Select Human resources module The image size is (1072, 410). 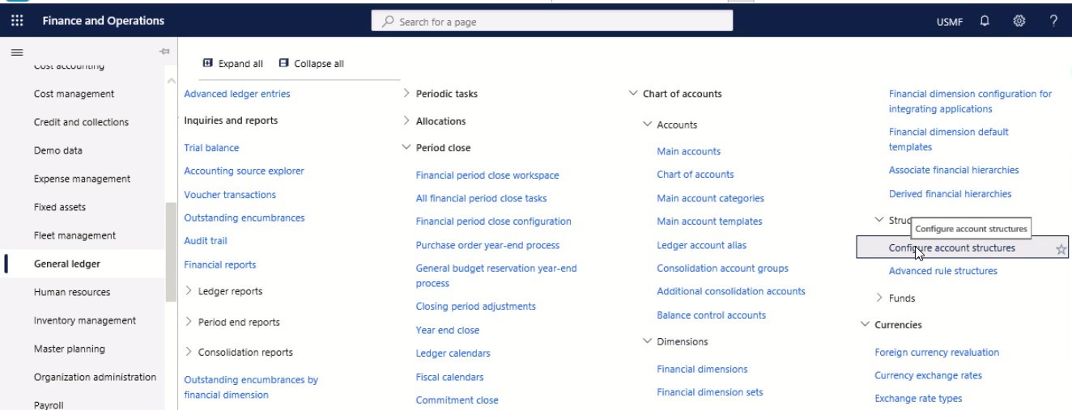click(72, 292)
